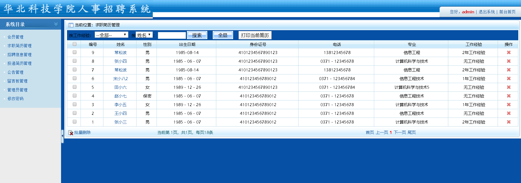Toggle the select-all header checkbox
The height and width of the screenshot is (183, 521).
tap(75, 44)
